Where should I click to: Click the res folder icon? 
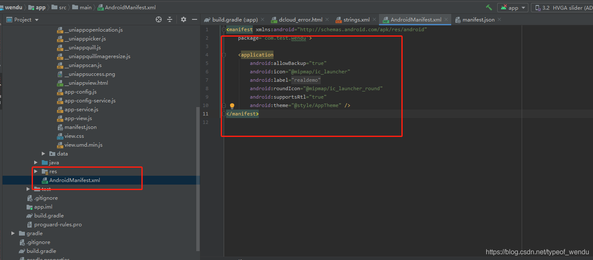pyautogui.click(x=45, y=172)
